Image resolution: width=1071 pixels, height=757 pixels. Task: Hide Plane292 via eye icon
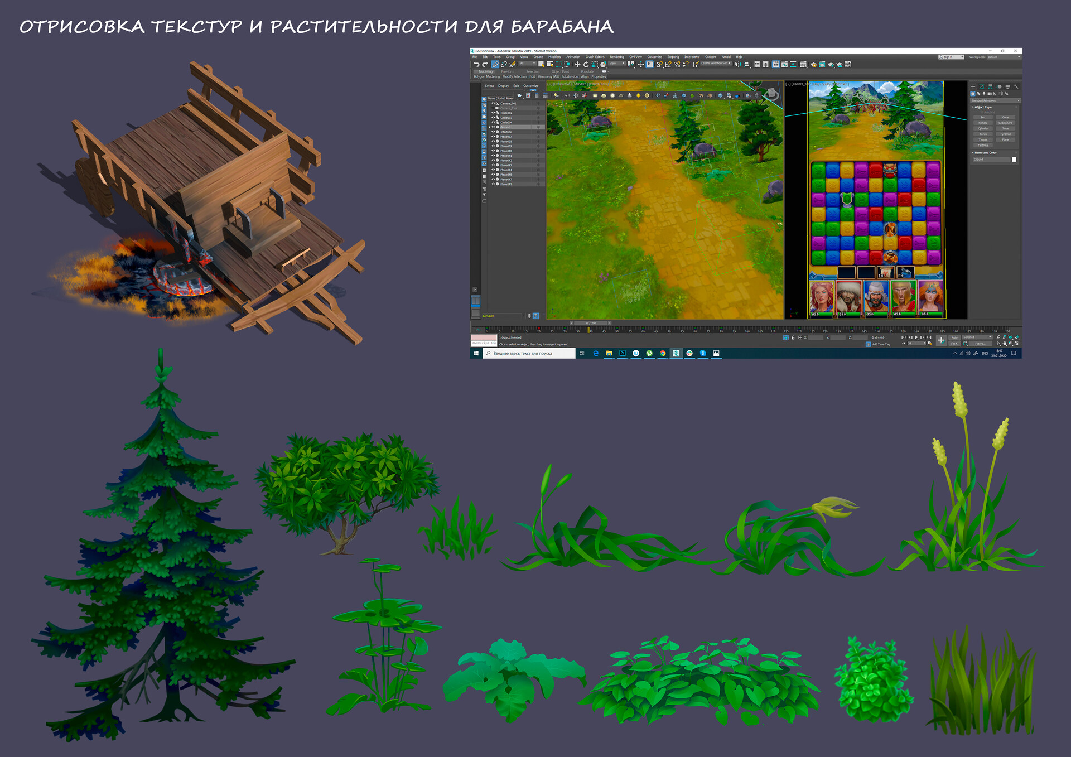click(x=493, y=184)
